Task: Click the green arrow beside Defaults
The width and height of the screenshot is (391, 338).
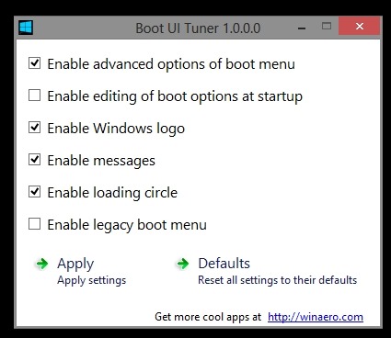Action: (183, 264)
